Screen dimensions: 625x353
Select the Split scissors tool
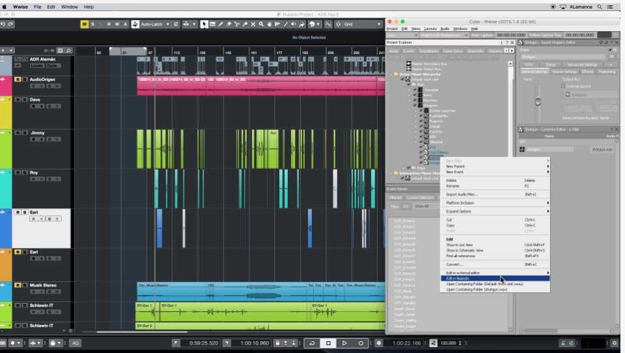tap(237, 24)
